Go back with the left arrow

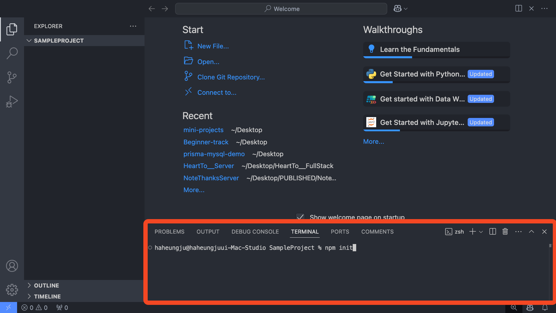pyautogui.click(x=152, y=9)
